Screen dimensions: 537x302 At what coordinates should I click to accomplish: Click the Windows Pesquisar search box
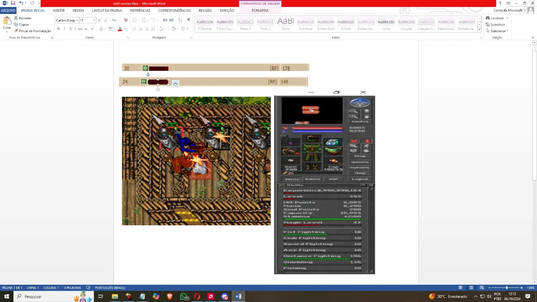(54, 296)
